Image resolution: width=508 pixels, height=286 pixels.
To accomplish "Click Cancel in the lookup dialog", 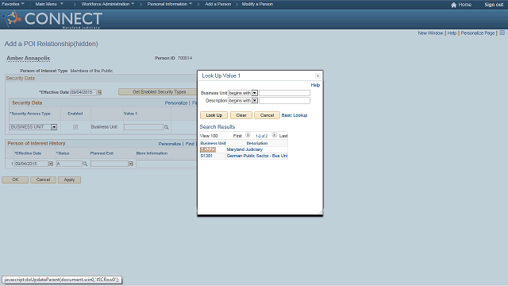I will (x=267, y=115).
